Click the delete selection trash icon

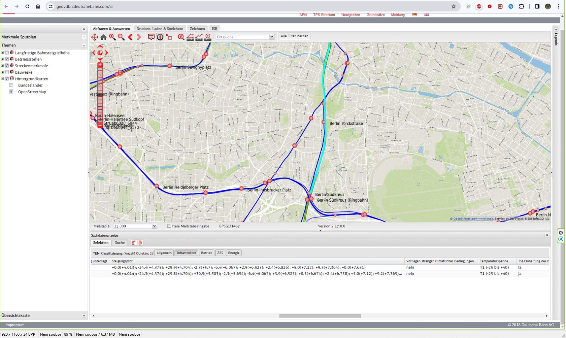click(x=140, y=243)
